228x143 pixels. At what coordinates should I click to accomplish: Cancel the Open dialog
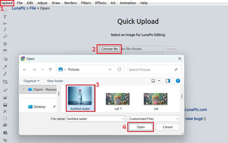(168, 127)
